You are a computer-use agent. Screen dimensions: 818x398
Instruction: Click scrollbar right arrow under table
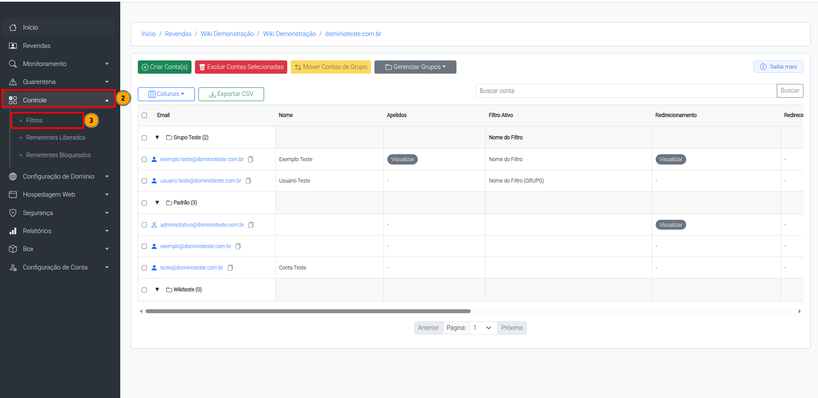coord(800,311)
